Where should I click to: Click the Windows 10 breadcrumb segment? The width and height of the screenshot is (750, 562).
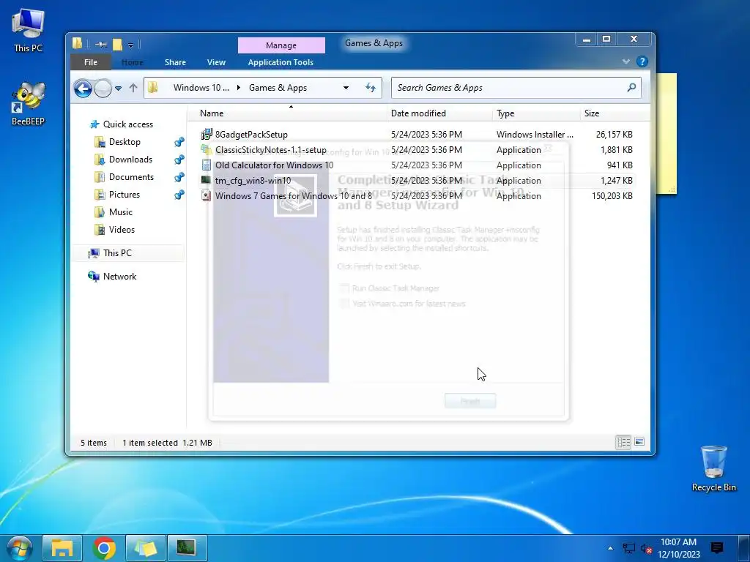[x=201, y=88]
